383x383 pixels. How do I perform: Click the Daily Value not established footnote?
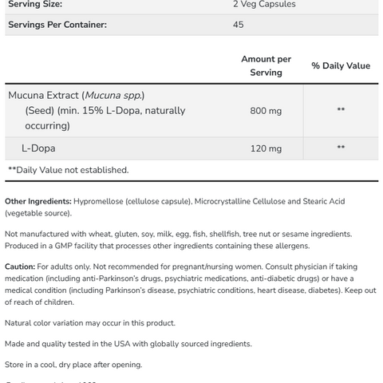coord(69,170)
